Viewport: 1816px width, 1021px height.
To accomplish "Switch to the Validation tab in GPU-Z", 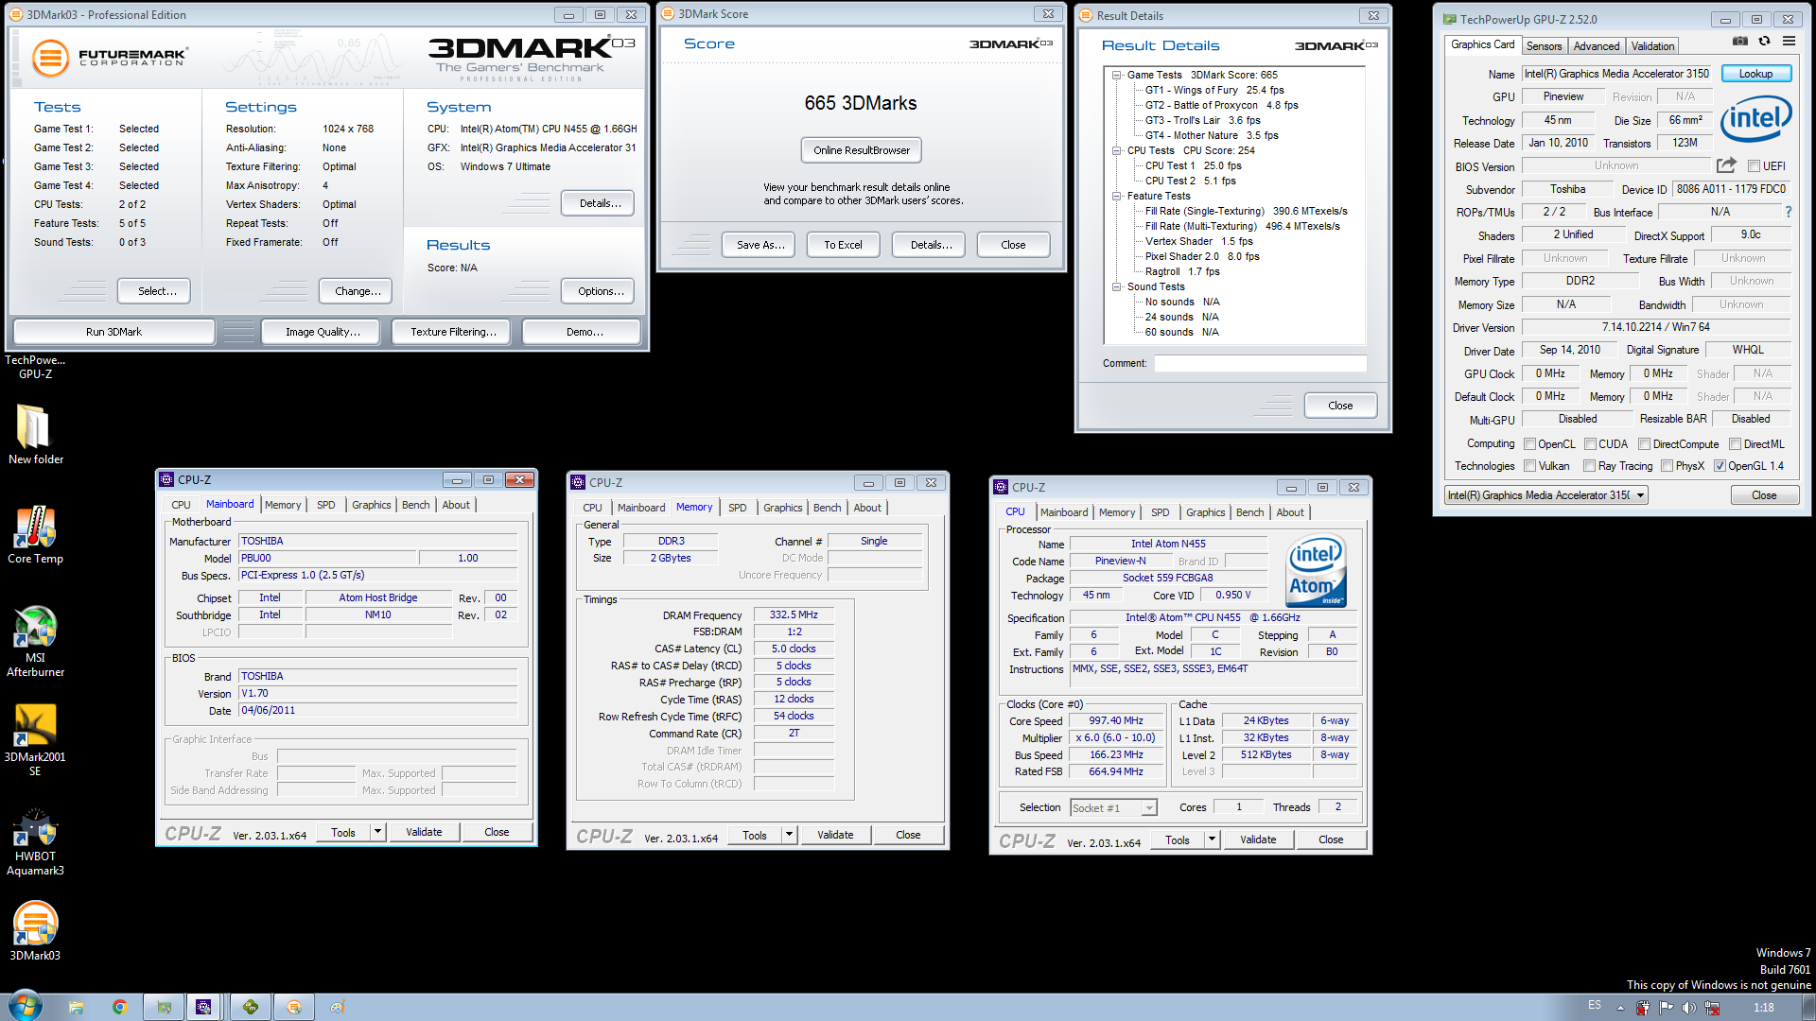I will point(1652,45).
